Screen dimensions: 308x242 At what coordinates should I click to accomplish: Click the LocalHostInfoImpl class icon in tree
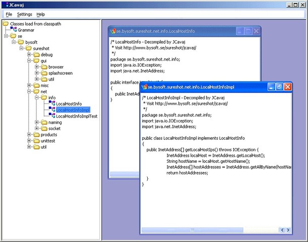tap(52, 109)
